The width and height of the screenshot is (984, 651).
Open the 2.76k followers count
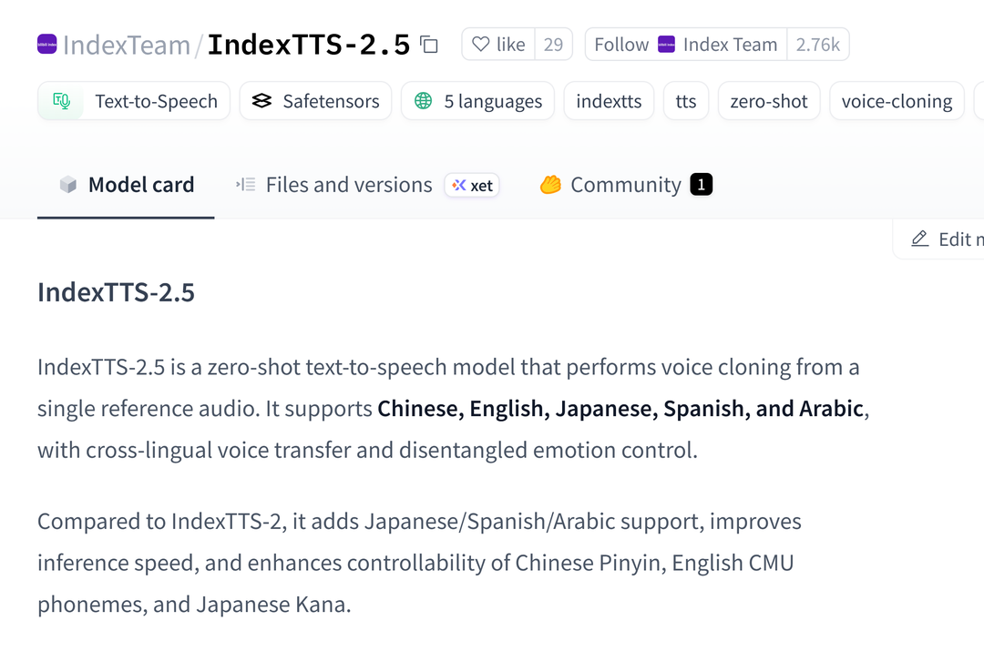[x=817, y=45]
